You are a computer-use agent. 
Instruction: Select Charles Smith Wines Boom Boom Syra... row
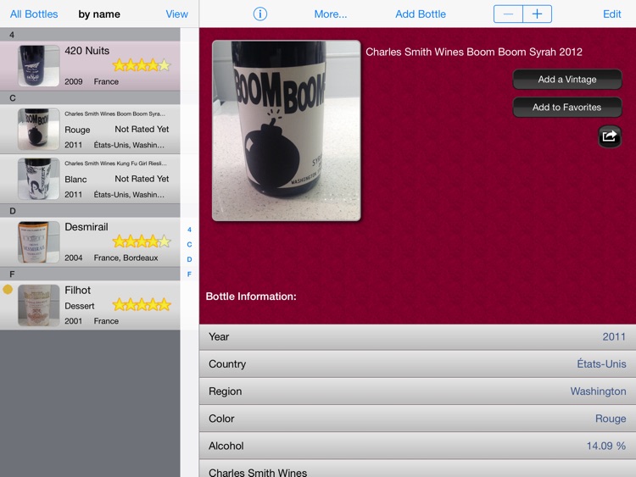[90, 129]
